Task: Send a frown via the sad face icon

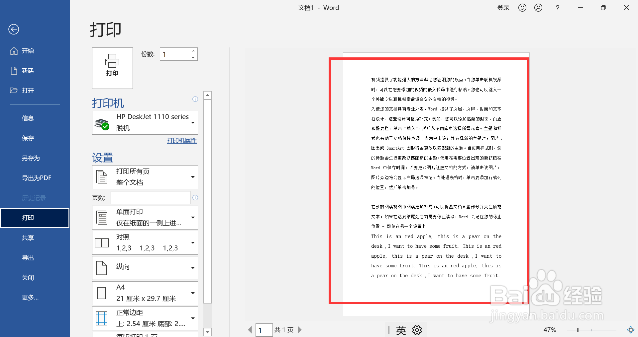Action: click(x=538, y=8)
